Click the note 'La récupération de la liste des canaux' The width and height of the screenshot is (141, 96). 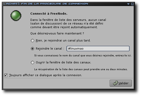coord(81,69)
